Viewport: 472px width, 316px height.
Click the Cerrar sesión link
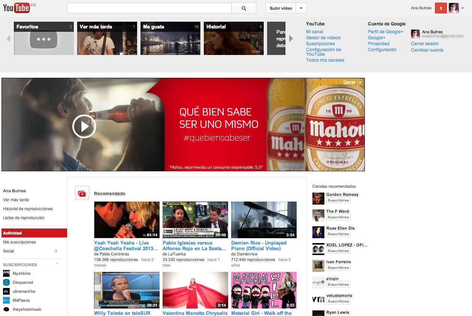[424, 44]
